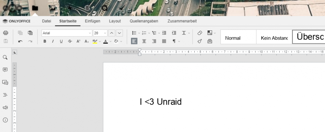The width and height of the screenshot is (325, 132).
Task: Open Nextcloud Photos app icon
Action: point(52,8)
